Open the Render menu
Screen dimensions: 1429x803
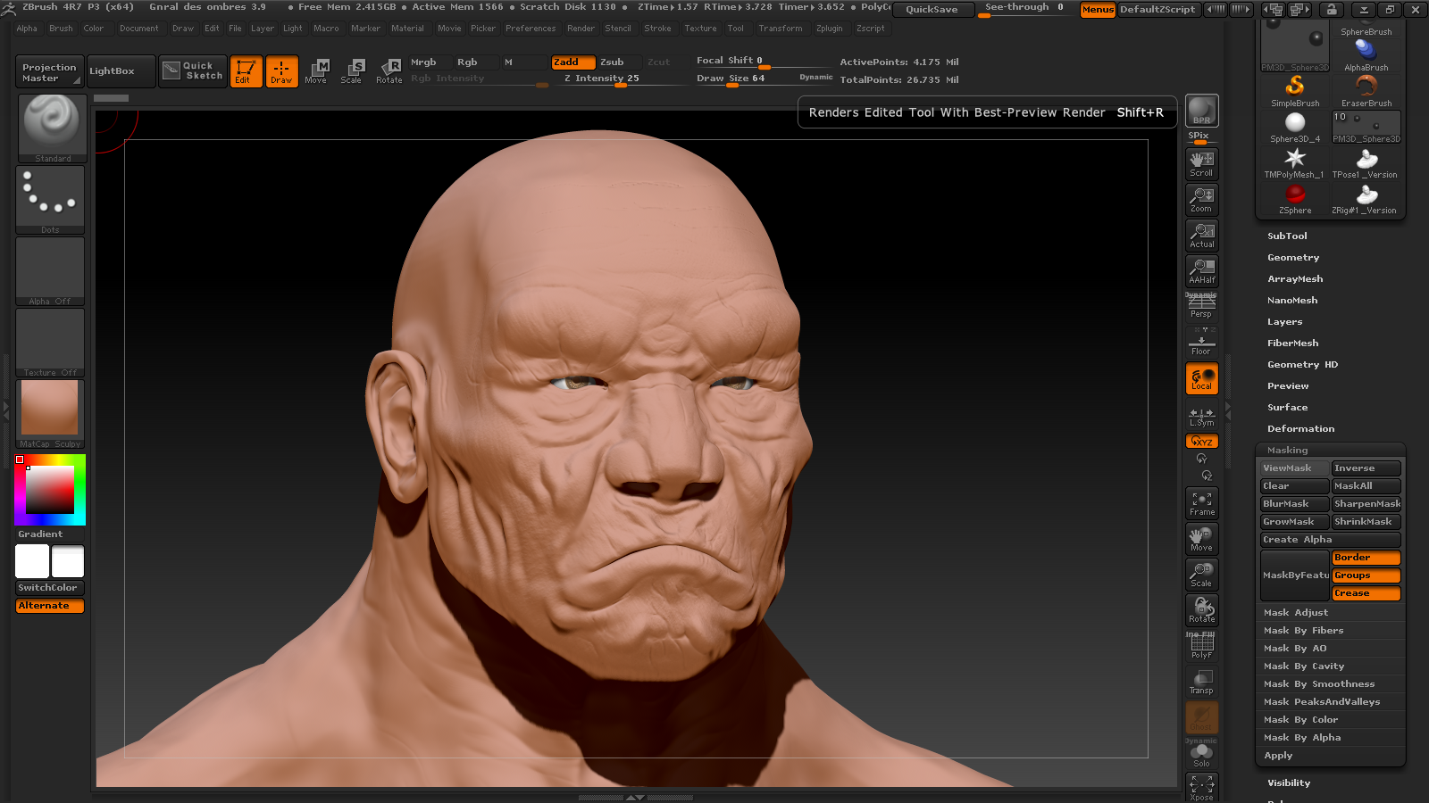(581, 29)
